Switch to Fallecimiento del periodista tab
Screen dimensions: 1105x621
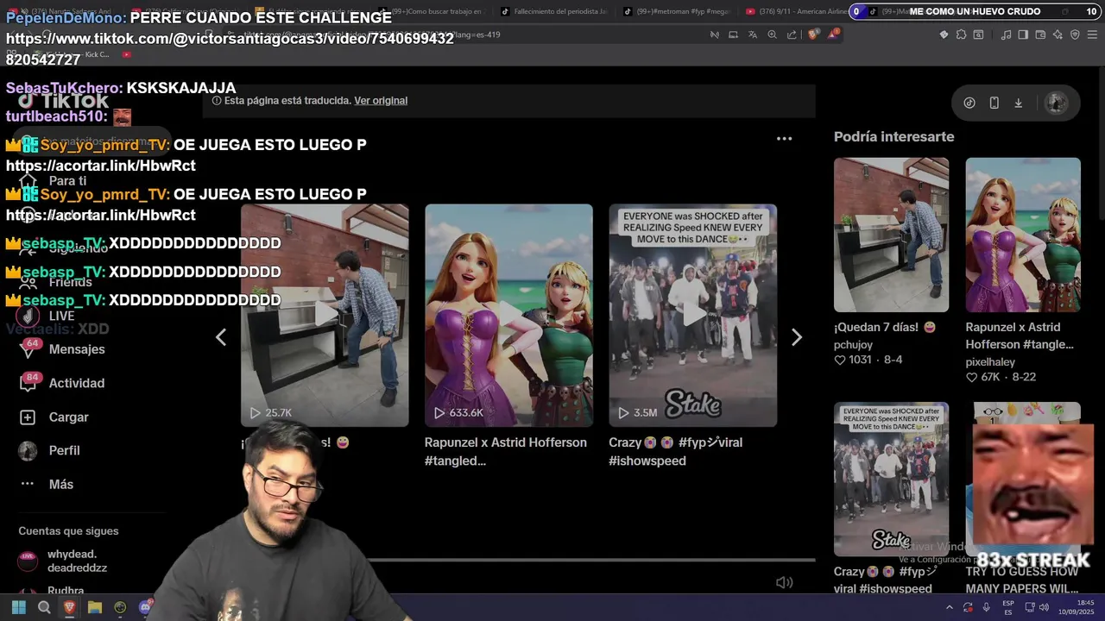point(554,11)
